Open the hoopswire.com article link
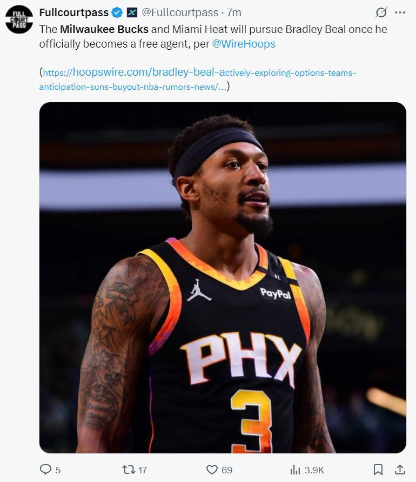Image resolution: width=416 pixels, height=482 pixels. (x=197, y=80)
